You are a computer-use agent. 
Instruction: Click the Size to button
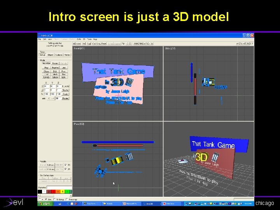tap(66, 90)
